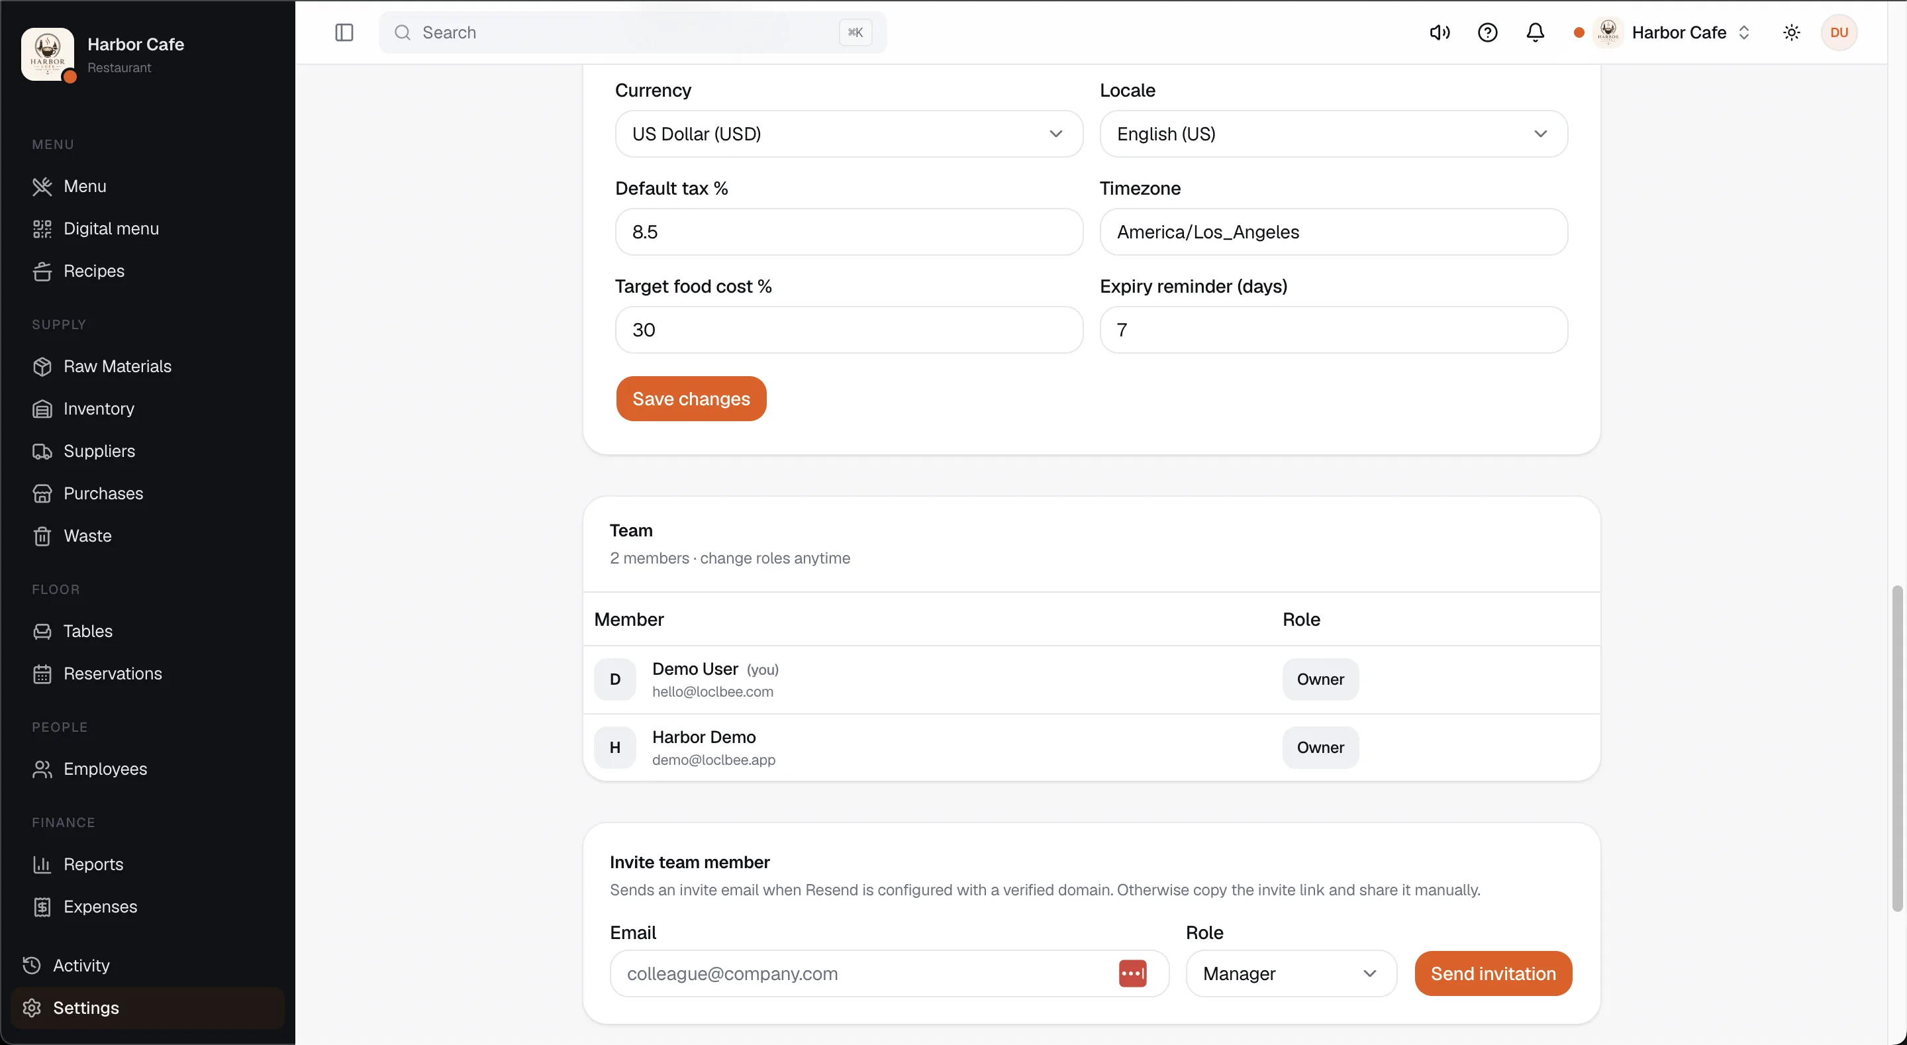Screen dimensions: 1907x1045
Task: Click the Target food cost % field
Action: pyautogui.click(x=848, y=330)
